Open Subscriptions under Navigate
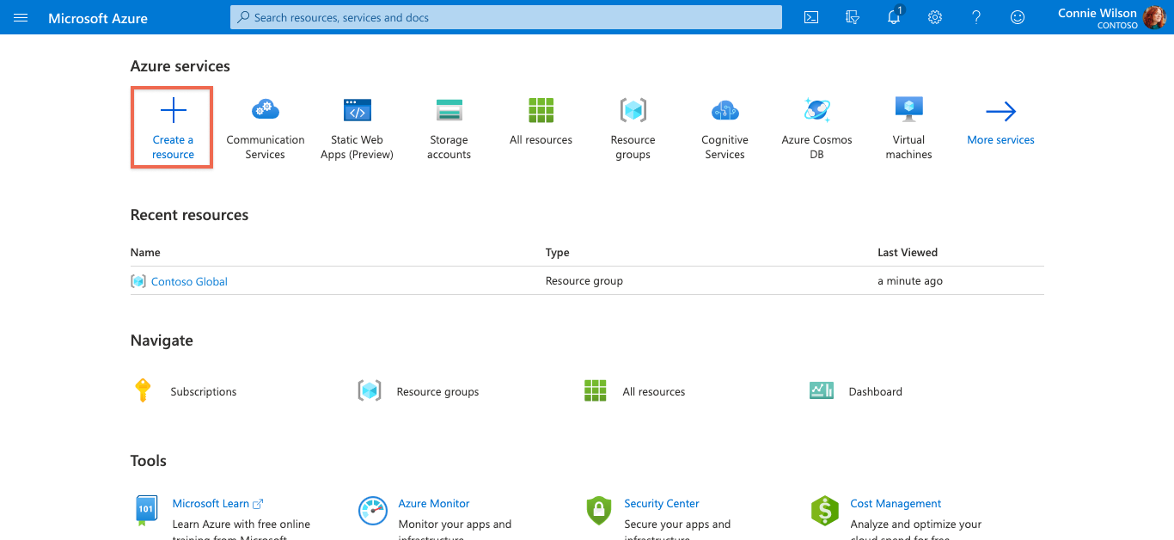Image resolution: width=1174 pixels, height=540 pixels. [203, 391]
